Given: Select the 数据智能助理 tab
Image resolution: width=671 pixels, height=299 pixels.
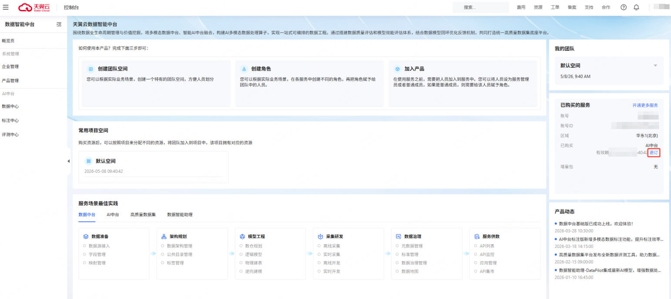Looking at the screenshot, I should [180, 214].
